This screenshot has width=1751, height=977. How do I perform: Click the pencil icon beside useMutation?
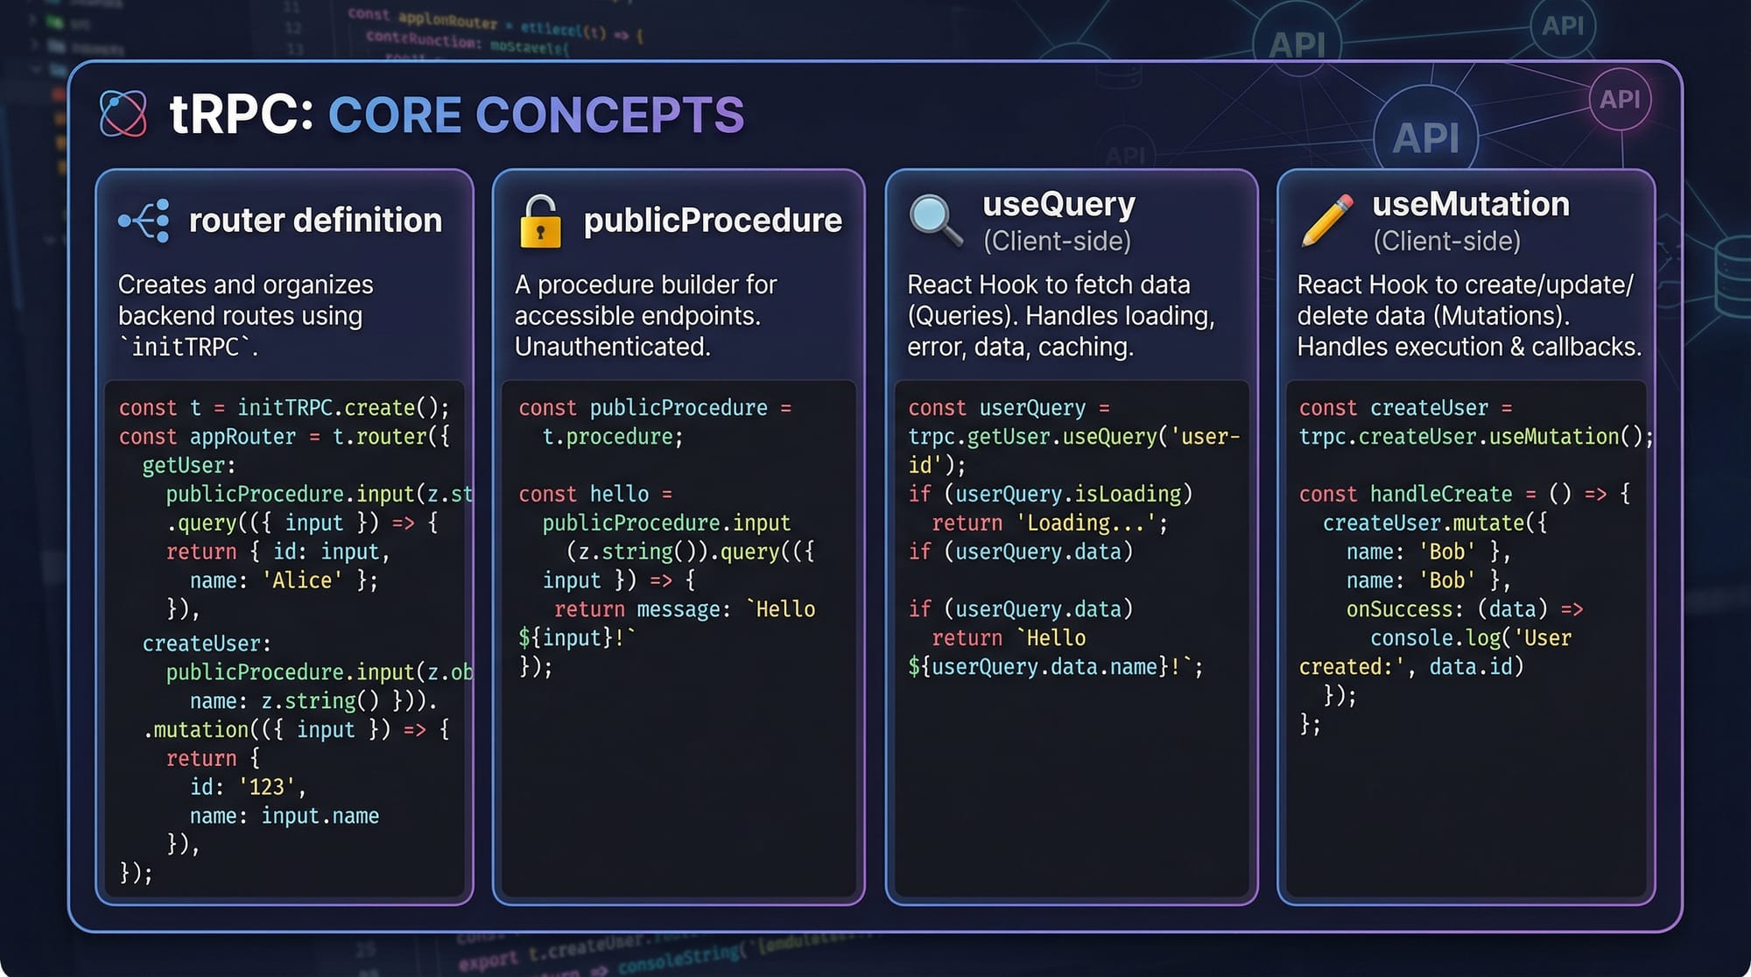pyautogui.click(x=1327, y=220)
